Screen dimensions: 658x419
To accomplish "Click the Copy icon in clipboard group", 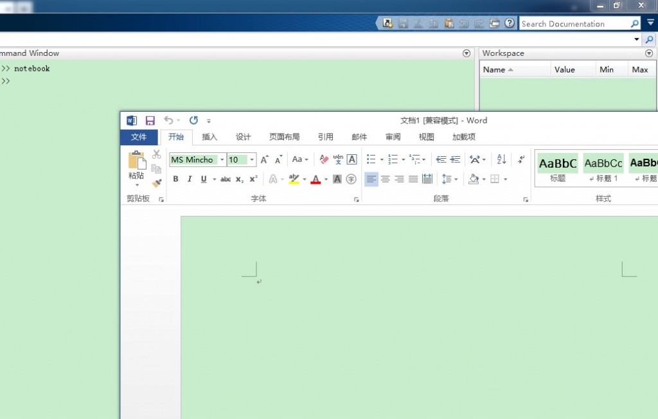I will (157, 169).
